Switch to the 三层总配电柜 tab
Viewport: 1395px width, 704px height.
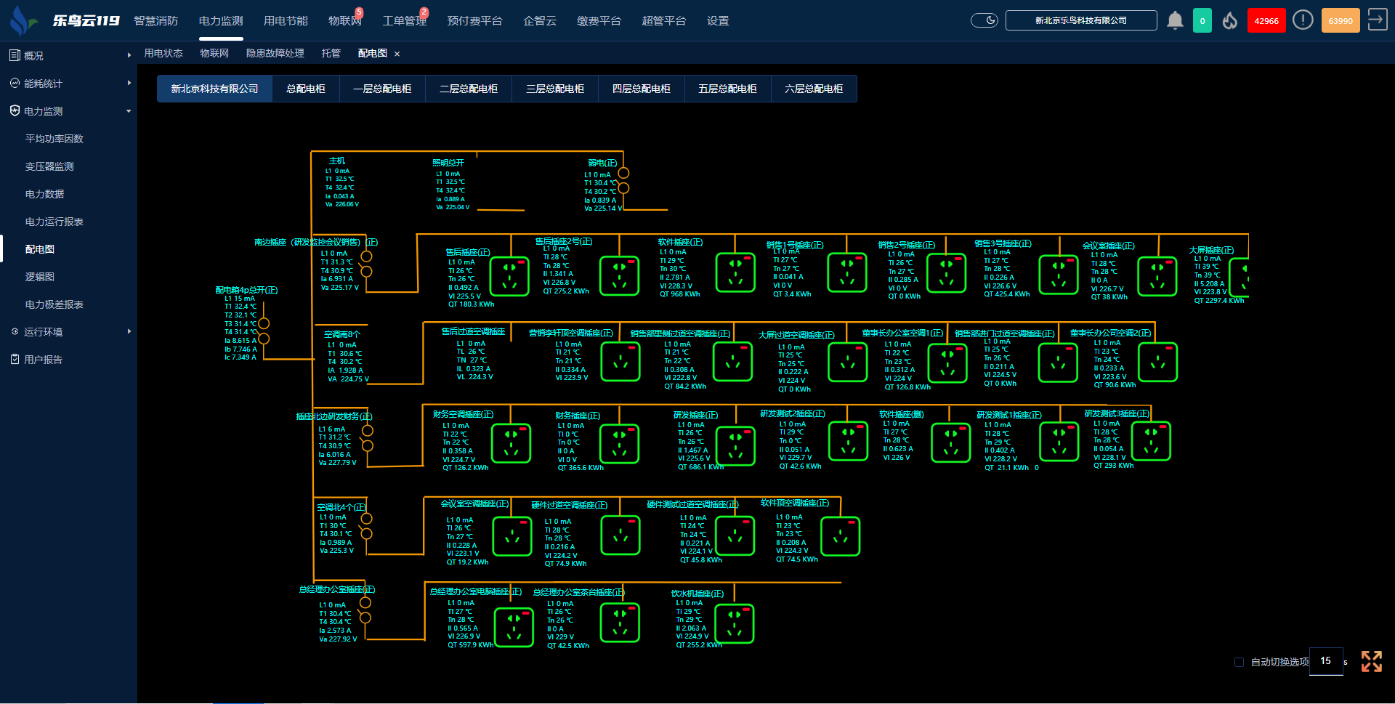554,89
